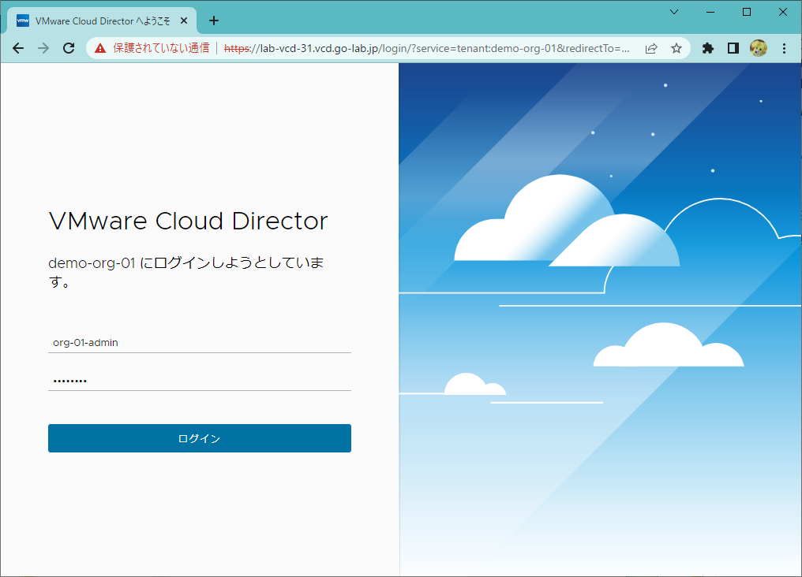This screenshot has width=802, height=577.
Task: Click the address bar URL
Action: click(426, 49)
